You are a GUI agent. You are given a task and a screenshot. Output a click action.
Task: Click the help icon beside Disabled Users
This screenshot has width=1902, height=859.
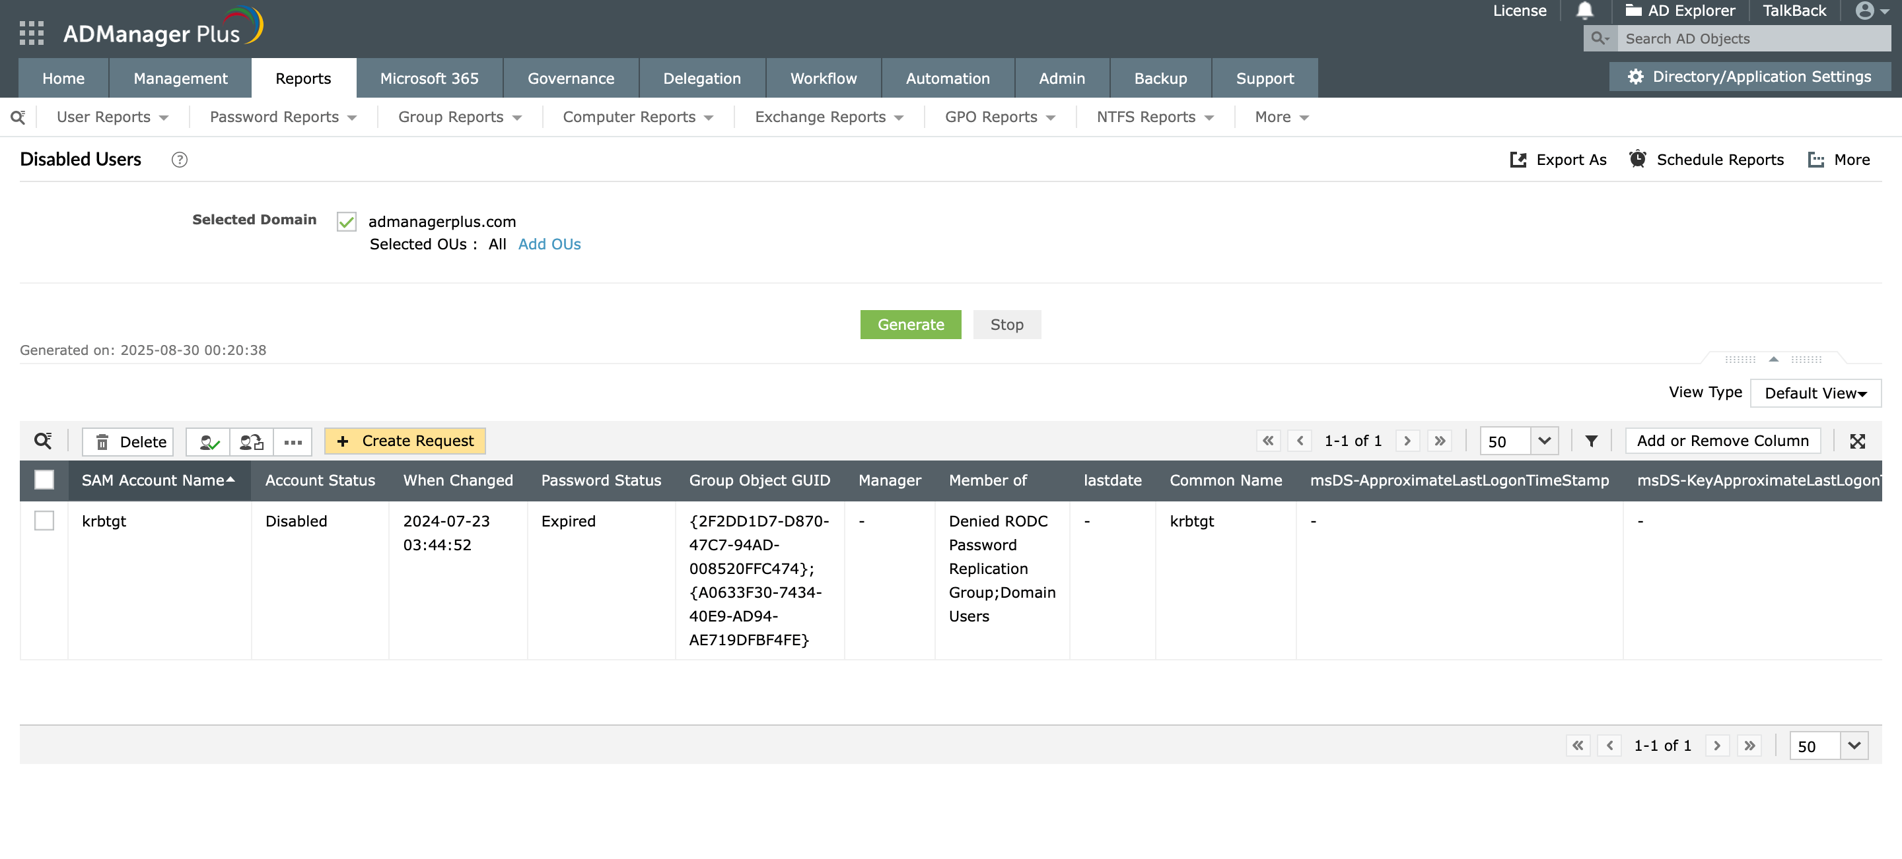click(180, 160)
